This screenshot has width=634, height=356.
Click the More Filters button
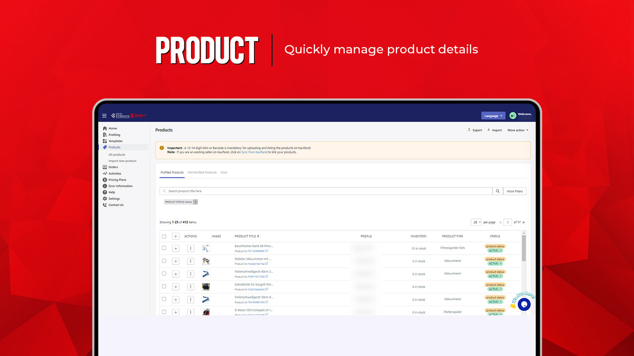tap(515, 191)
